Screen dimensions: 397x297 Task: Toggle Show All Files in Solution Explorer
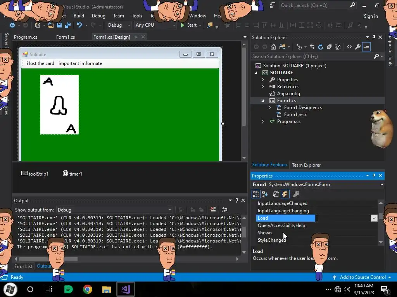point(338,47)
